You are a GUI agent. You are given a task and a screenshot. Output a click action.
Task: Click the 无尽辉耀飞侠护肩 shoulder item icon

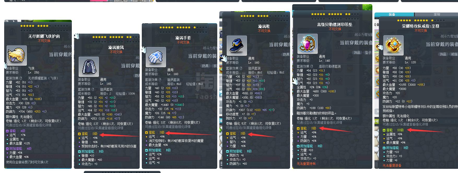(17, 55)
